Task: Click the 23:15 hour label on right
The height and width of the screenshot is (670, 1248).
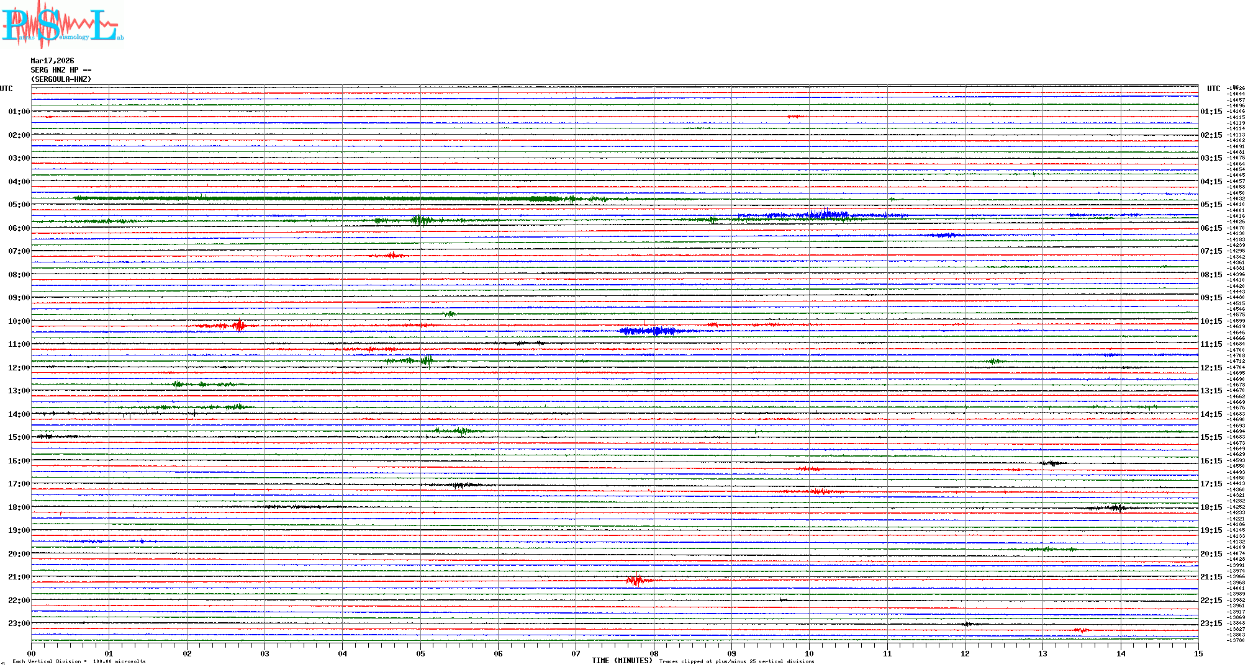Action: click(x=1211, y=623)
